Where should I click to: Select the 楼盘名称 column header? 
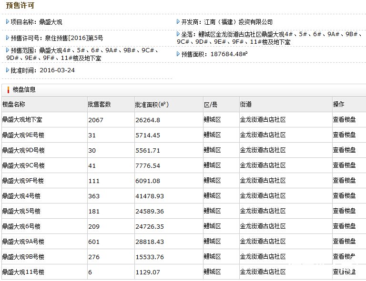coord(14,105)
